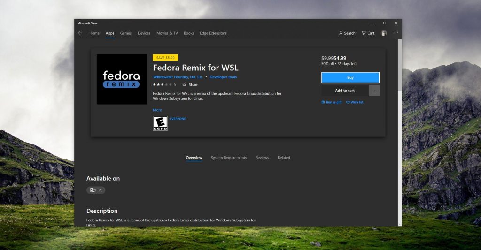Maximize the Microsoft Store window
Viewport: 481px width, 250px height.
coord(384,23)
